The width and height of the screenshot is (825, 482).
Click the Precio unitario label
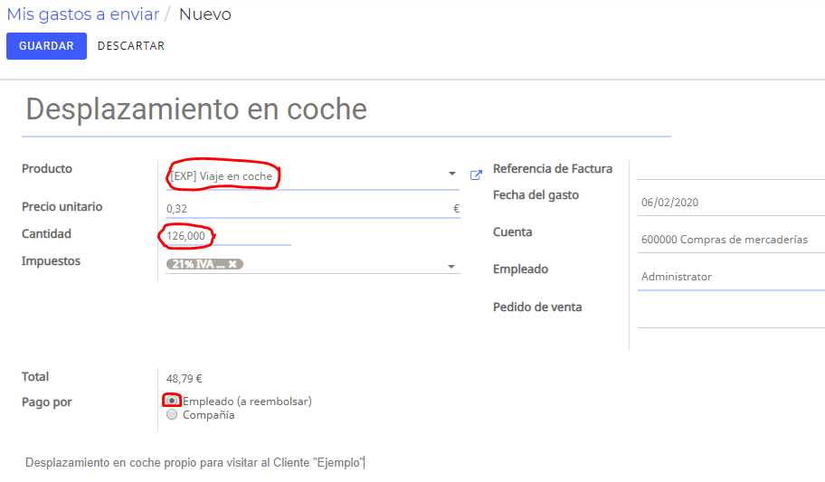pos(62,207)
